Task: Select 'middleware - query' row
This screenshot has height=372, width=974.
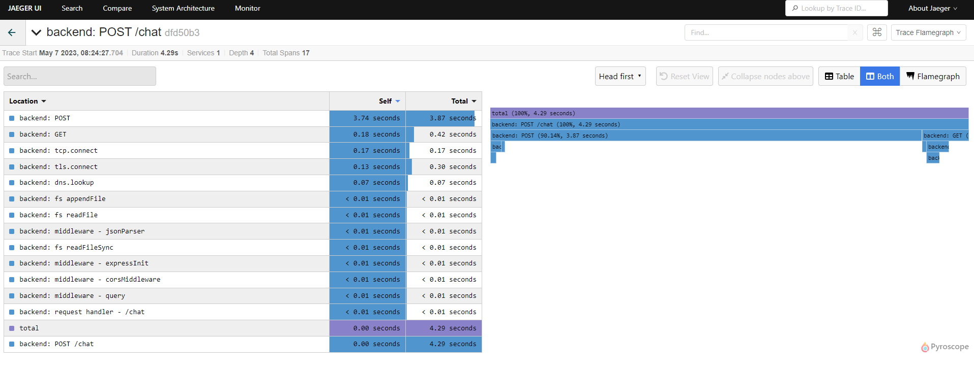Action: (x=243, y=296)
